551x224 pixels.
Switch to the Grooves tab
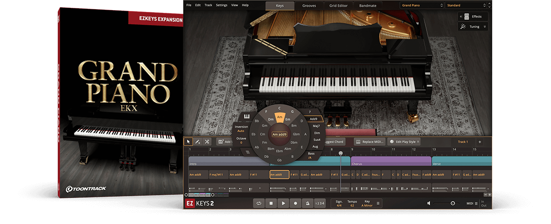tap(309, 6)
